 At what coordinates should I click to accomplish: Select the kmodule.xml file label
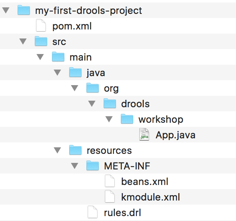coord(150,197)
